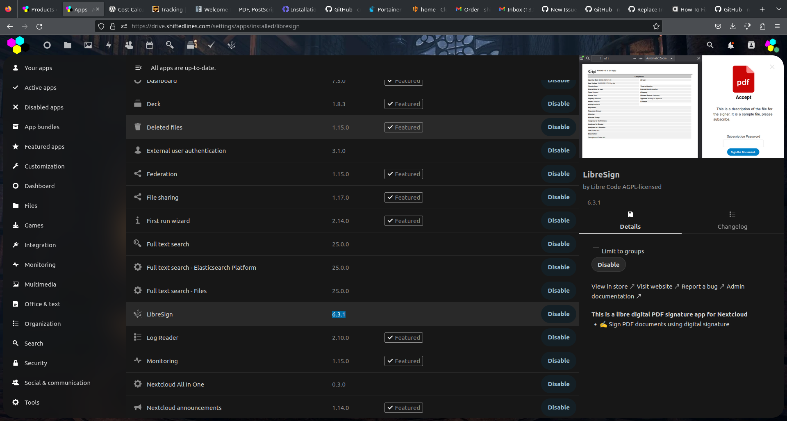Disable LibreSign using its Disable button
787x421 pixels.
(x=558, y=314)
